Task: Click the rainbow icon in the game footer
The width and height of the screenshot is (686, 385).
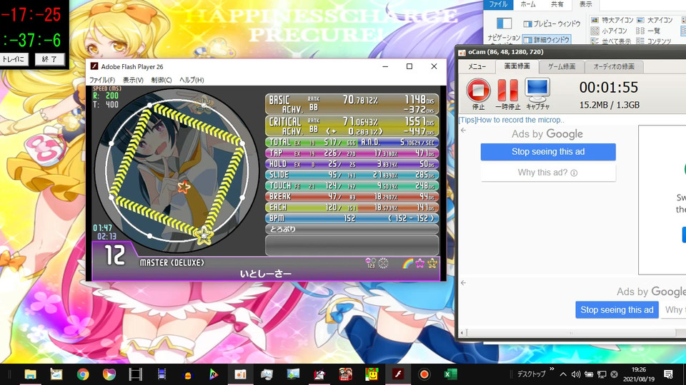Action: (407, 263)
